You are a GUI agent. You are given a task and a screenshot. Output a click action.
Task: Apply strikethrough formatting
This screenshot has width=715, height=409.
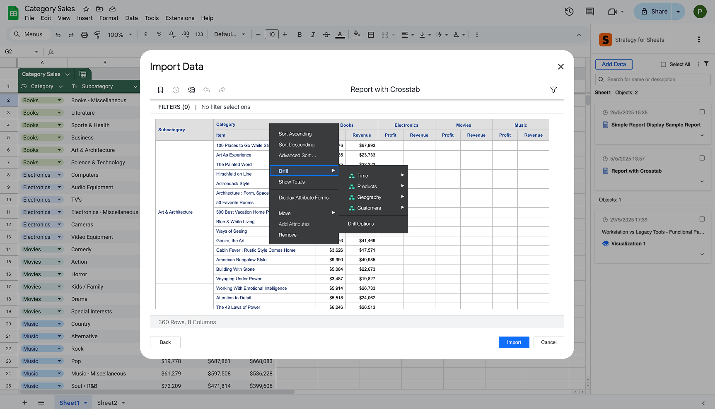[326, 34]
